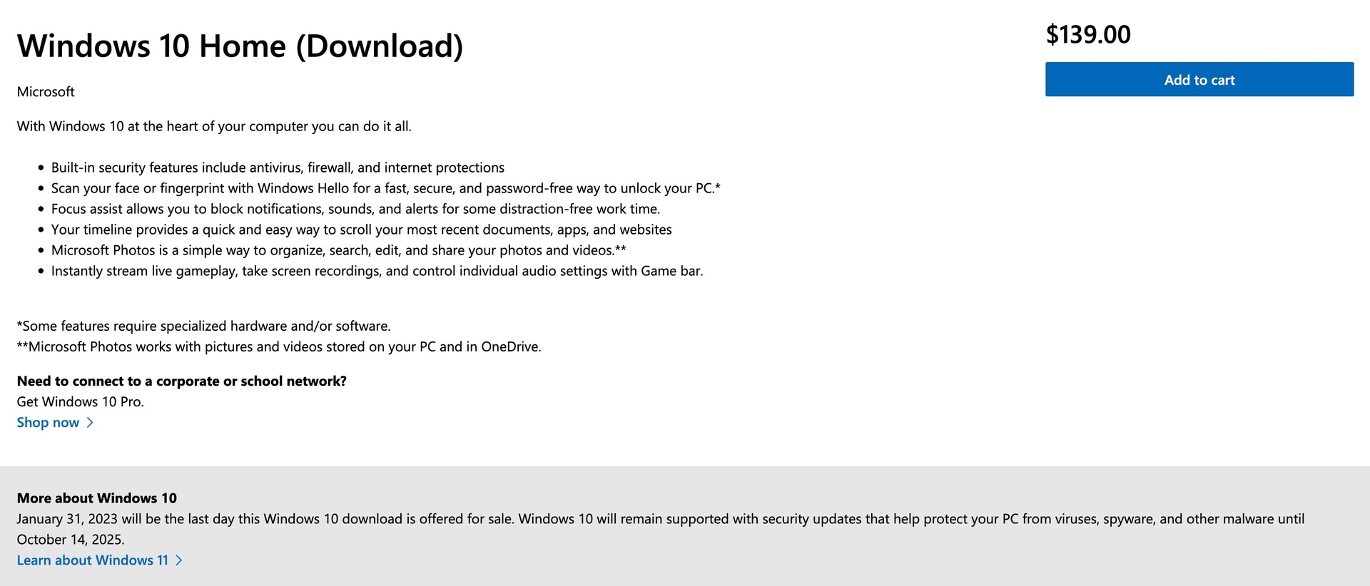Click the Get Windows 10 Pro text

80,402
